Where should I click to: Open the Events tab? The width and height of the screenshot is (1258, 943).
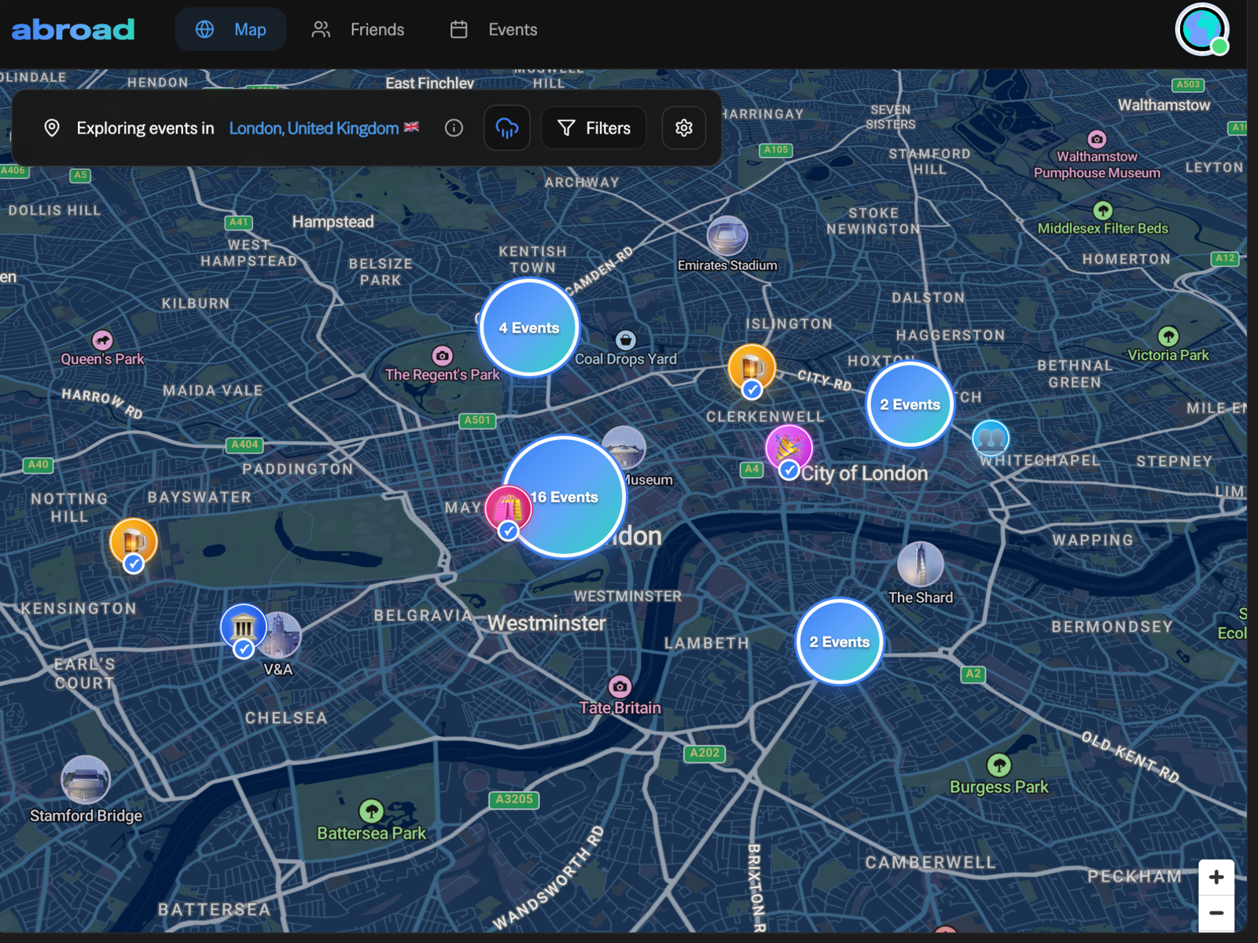click(494, 30)
